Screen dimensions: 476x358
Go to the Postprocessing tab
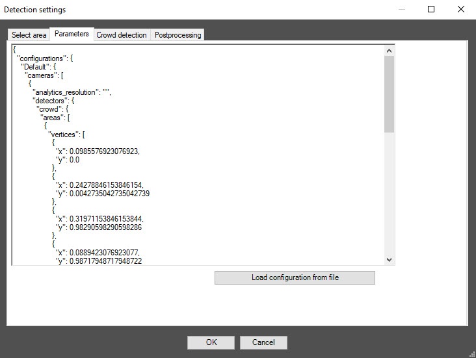click(178, 35)
